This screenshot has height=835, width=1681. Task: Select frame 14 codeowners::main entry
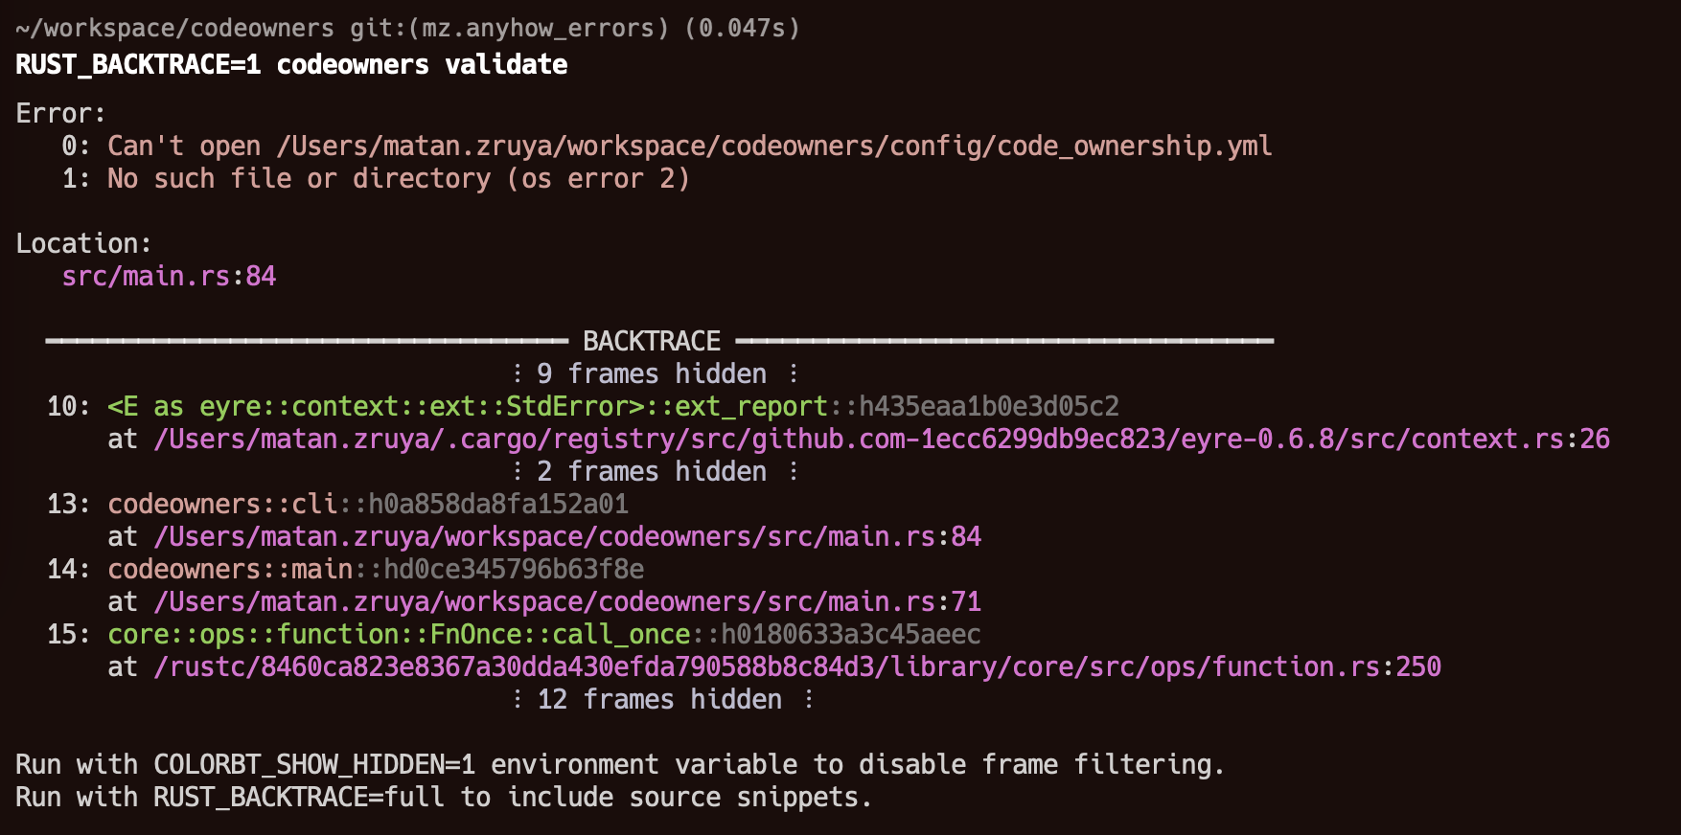click(x=230, y=570)
